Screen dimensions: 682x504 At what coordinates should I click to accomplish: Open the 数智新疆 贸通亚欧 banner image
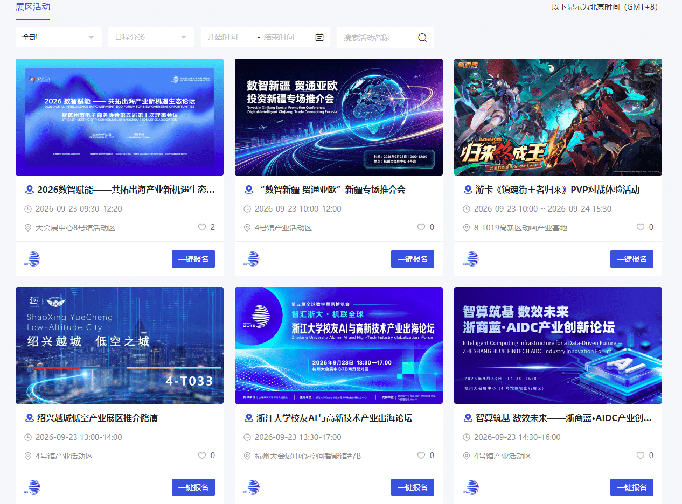click(x=339, y=117)
